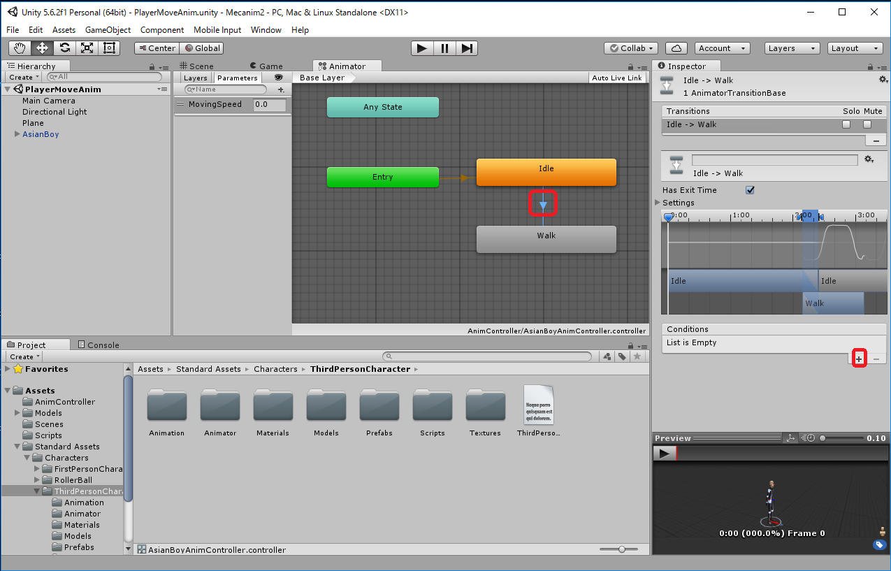Enable Solo for Idle -> Walk transition
Screen dimensions: 891x571
pyautogui.click(x=846, y=124)
